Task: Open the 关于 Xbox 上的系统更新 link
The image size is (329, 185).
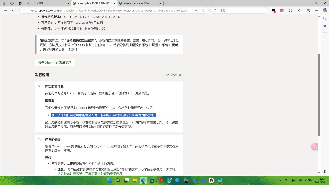Action: coord(55,63)
